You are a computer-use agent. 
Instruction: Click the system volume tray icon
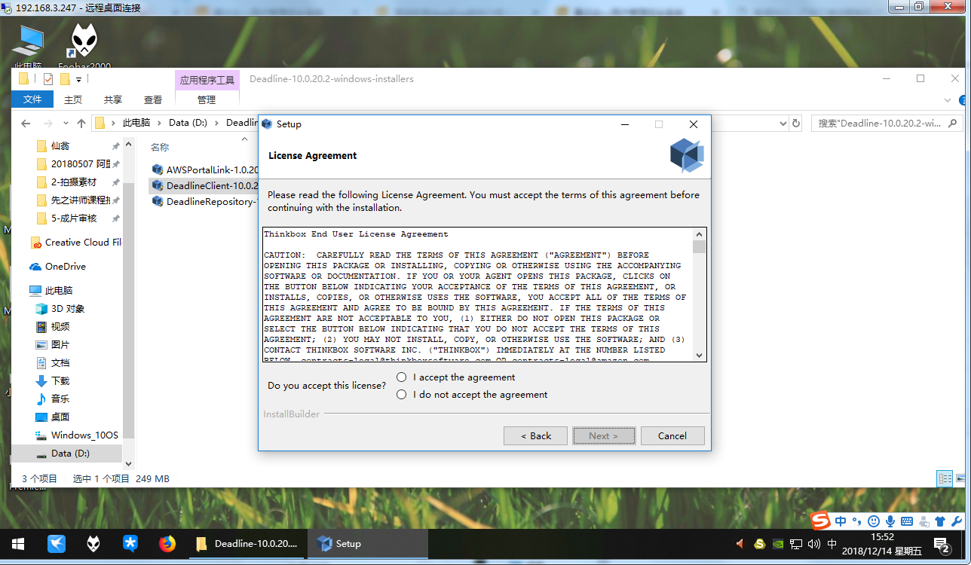click(813, 544)
